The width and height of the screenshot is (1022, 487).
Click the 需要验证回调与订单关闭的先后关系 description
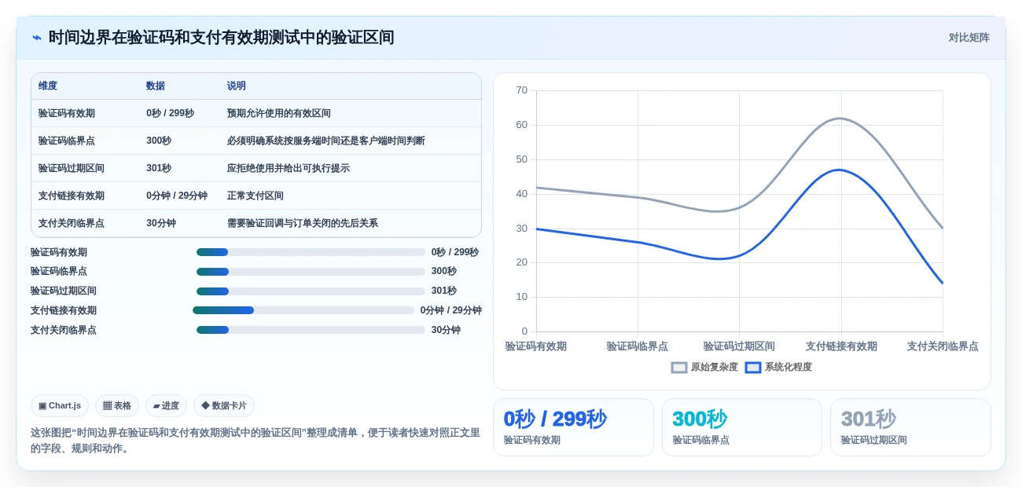click(x=303, y=223)
